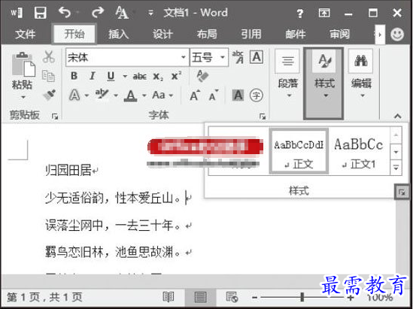
Task: Increase font size with grow icon
Action: point(195,95)
